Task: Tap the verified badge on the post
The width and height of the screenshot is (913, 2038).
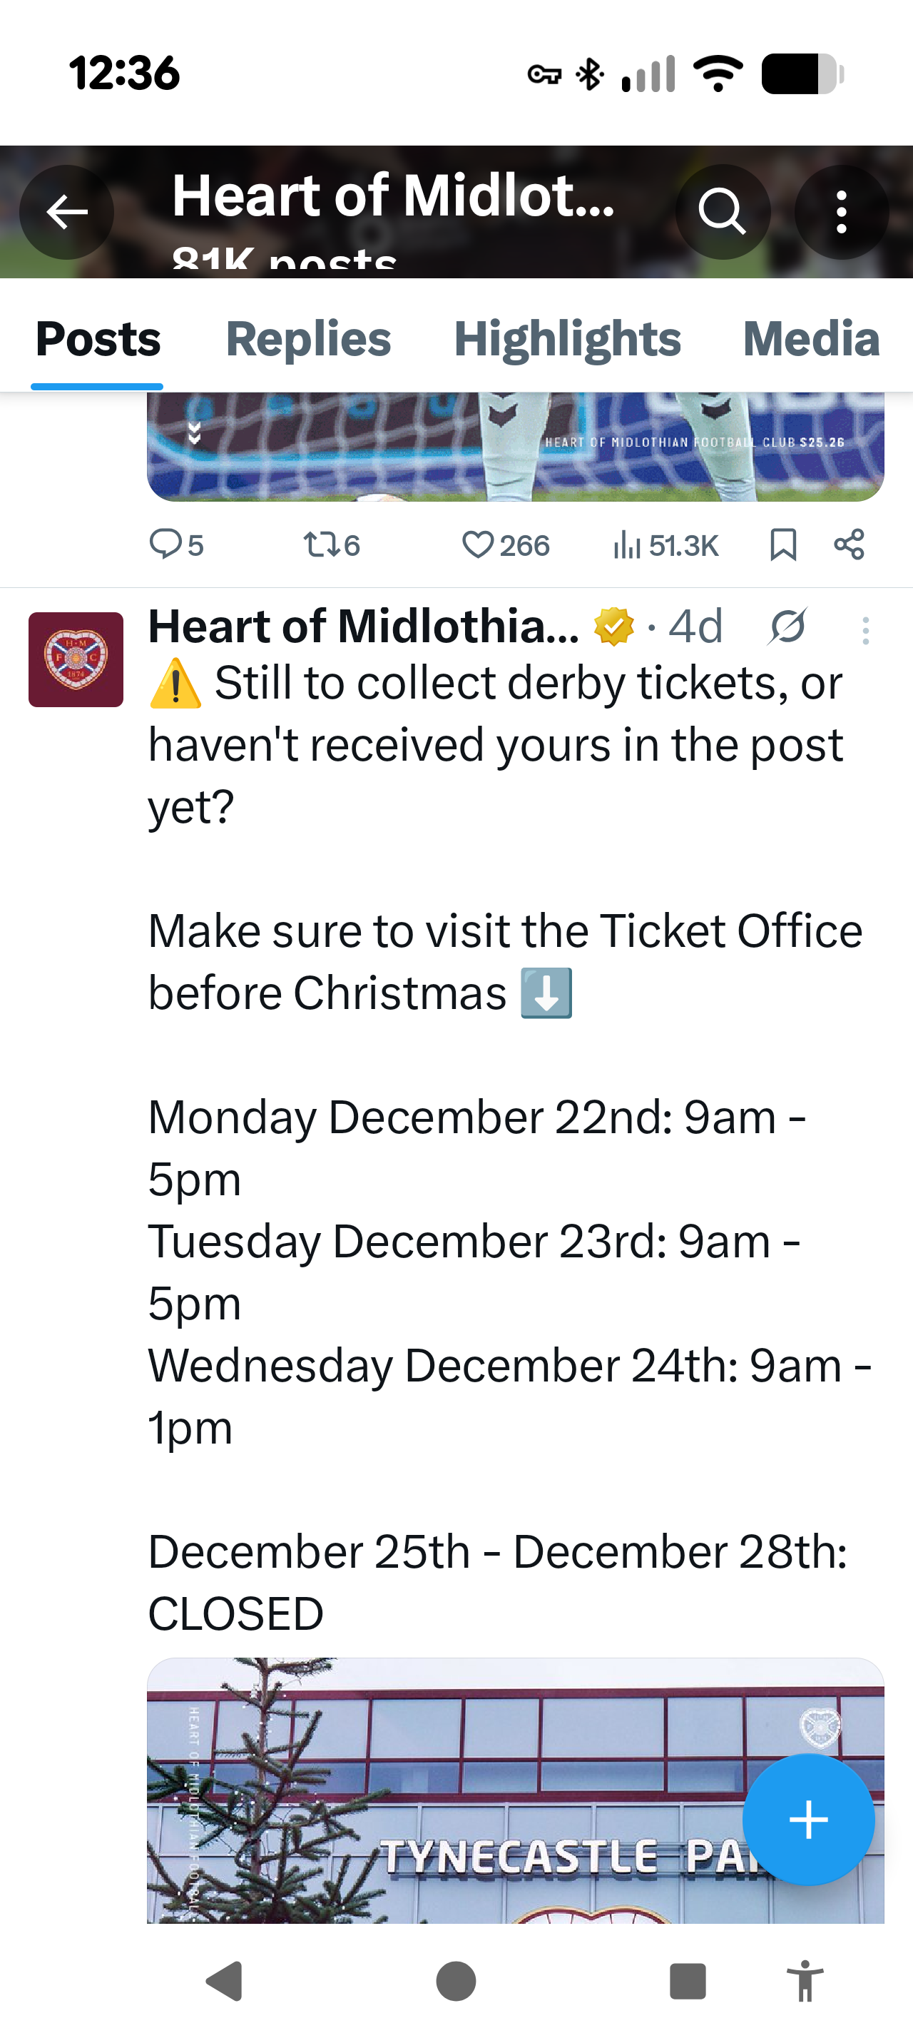Action: pyautogui.click(x=611, y=627)
